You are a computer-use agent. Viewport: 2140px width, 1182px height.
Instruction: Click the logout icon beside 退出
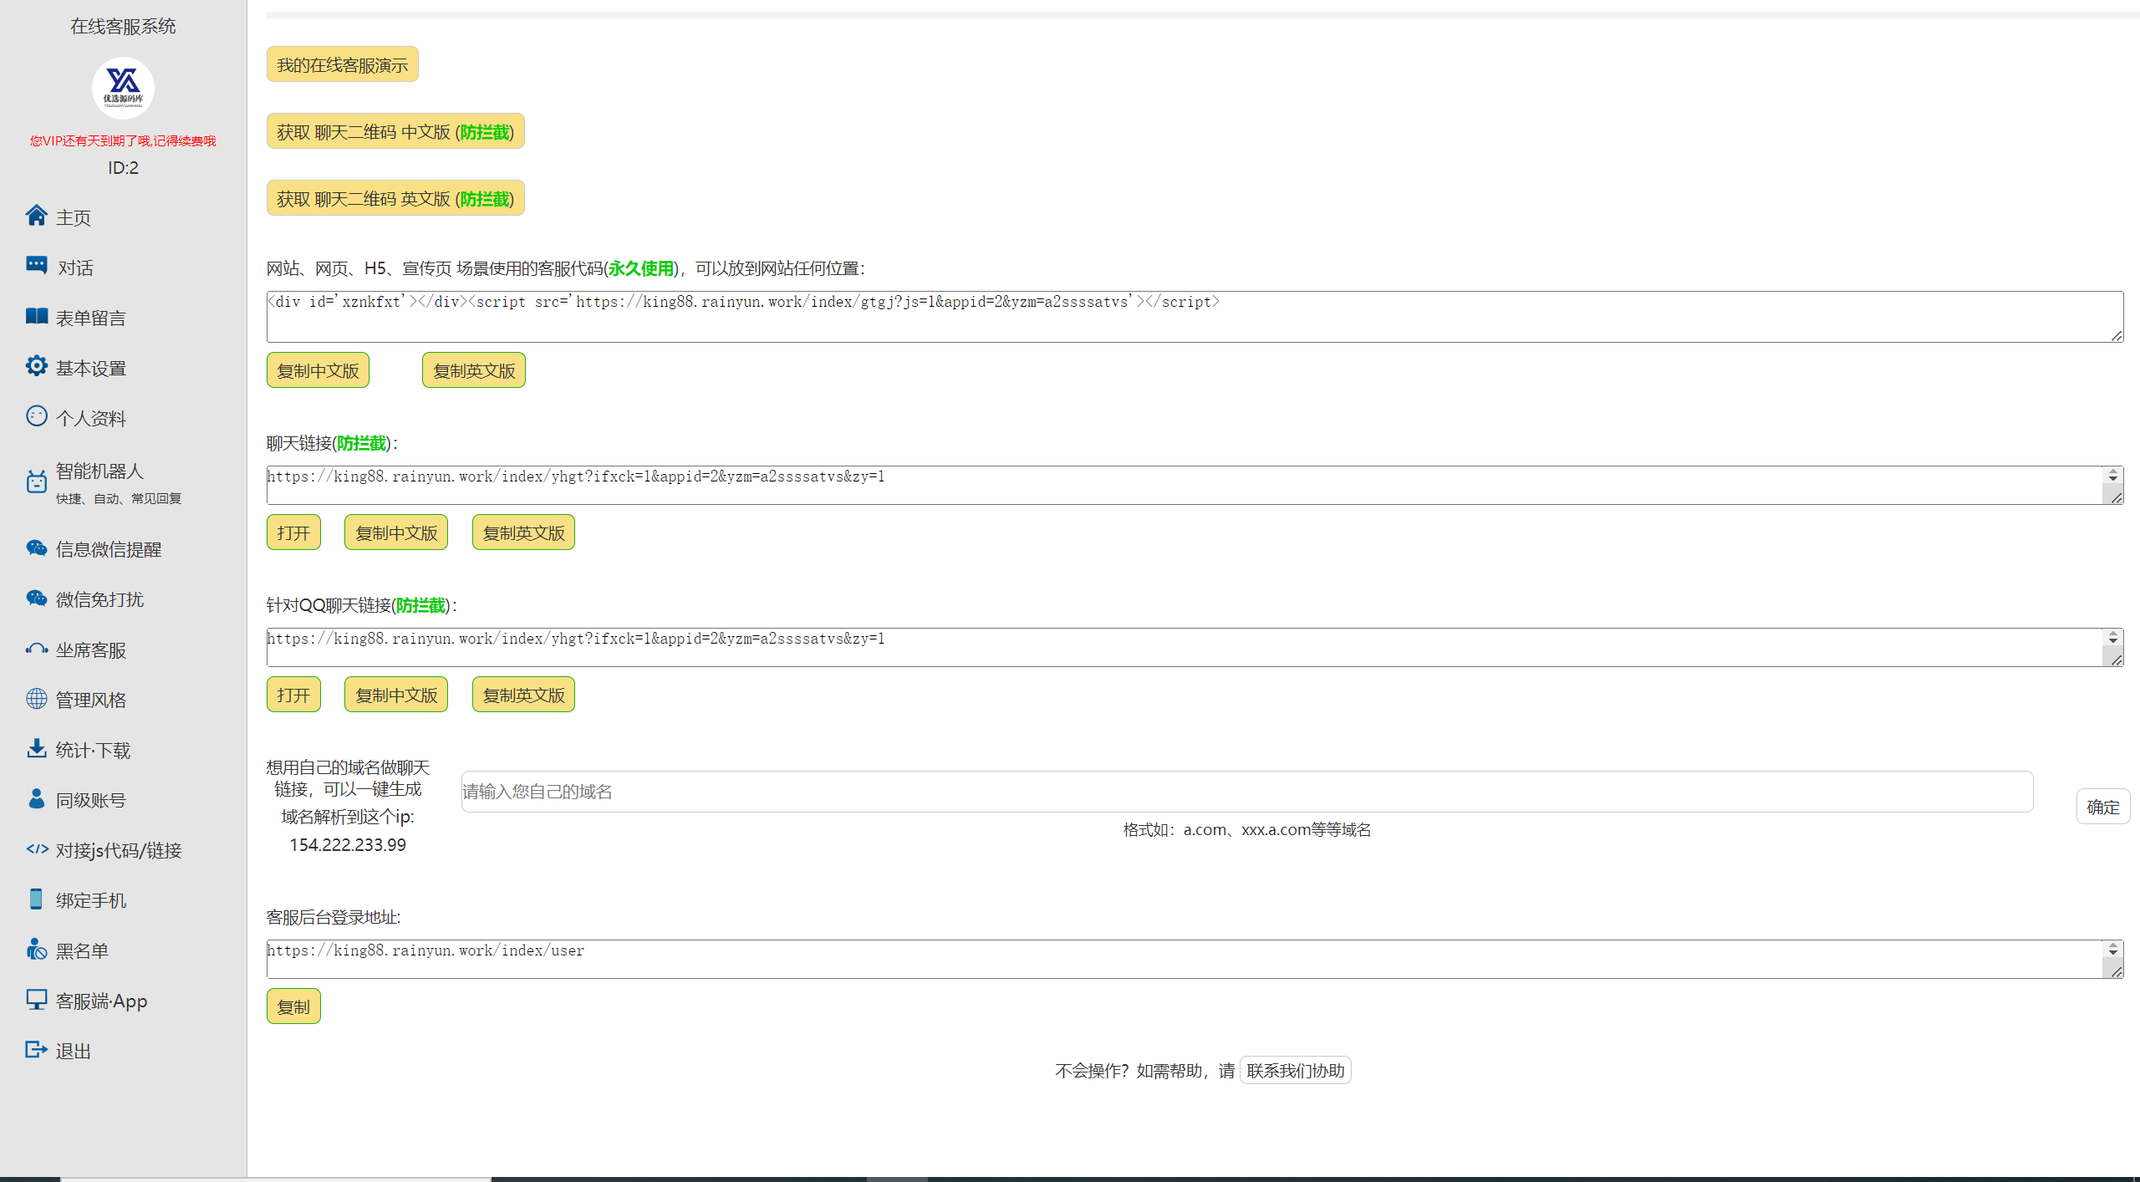[x=36, y=1050]
